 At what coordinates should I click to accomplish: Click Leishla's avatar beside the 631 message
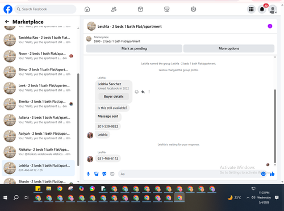click(90, 159)
